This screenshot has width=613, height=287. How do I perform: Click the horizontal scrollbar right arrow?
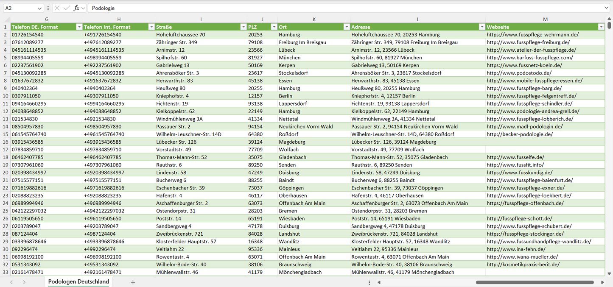point(602,282)
